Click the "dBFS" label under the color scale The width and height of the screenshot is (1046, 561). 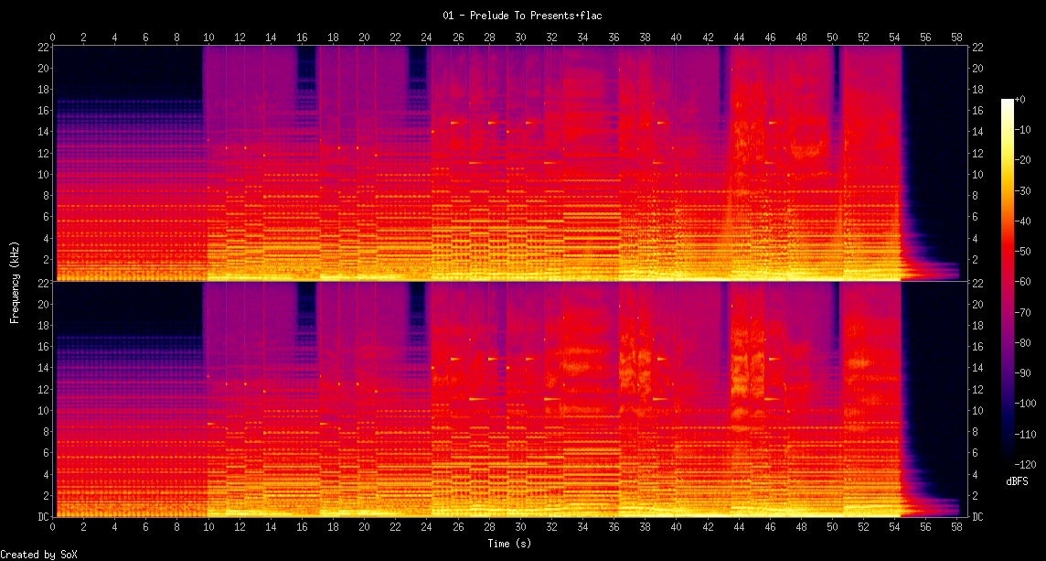pyautogui.click(x=1018, y=480)
